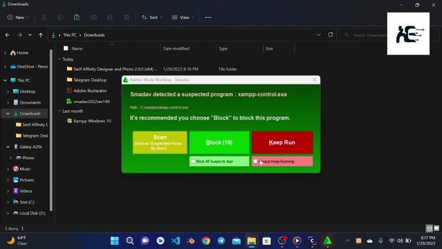Collapse the This PC tree node
Image resolution: width=442 pixels, height=249 pixels.
point(5,80)
